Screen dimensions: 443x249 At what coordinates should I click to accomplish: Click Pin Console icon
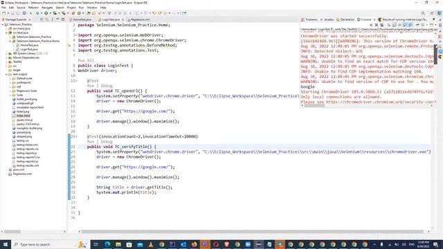pyautogui.click(x=417, y=25)
